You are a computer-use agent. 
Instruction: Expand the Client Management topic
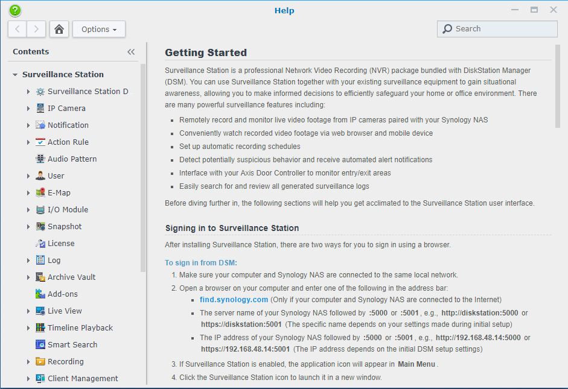[28, 379]
